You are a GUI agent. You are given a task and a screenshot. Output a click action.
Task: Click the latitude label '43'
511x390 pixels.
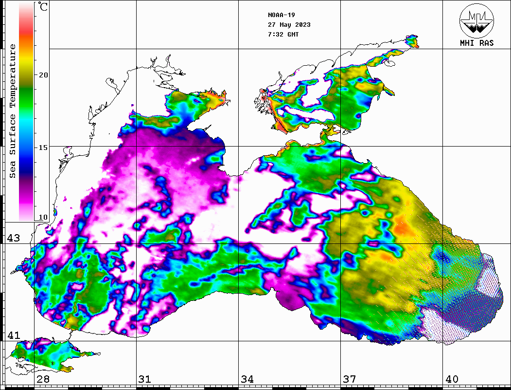pyautogui.click(x=14, y=238)
